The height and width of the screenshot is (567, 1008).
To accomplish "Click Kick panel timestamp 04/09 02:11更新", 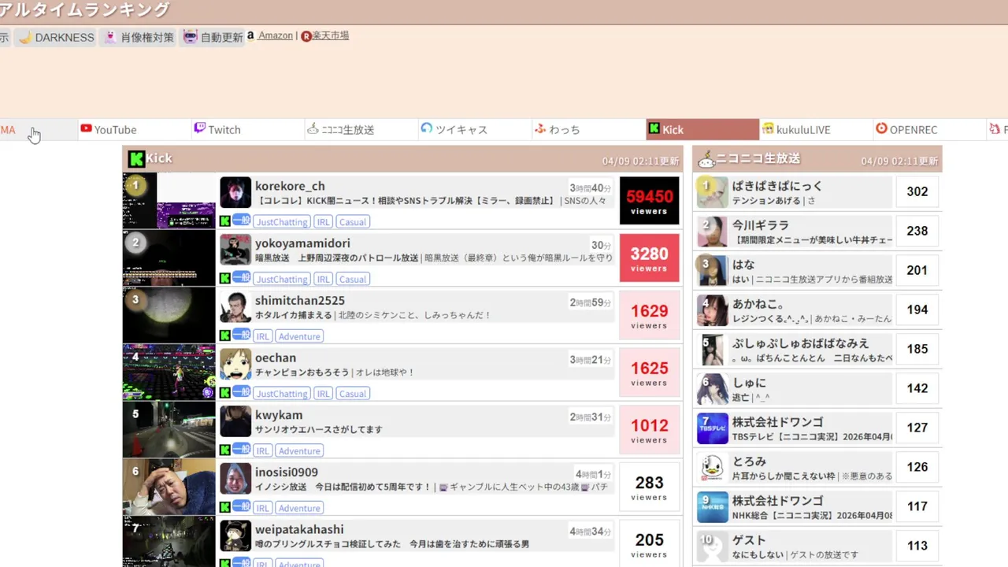I will pyautogui.click(x=640, y=161).
